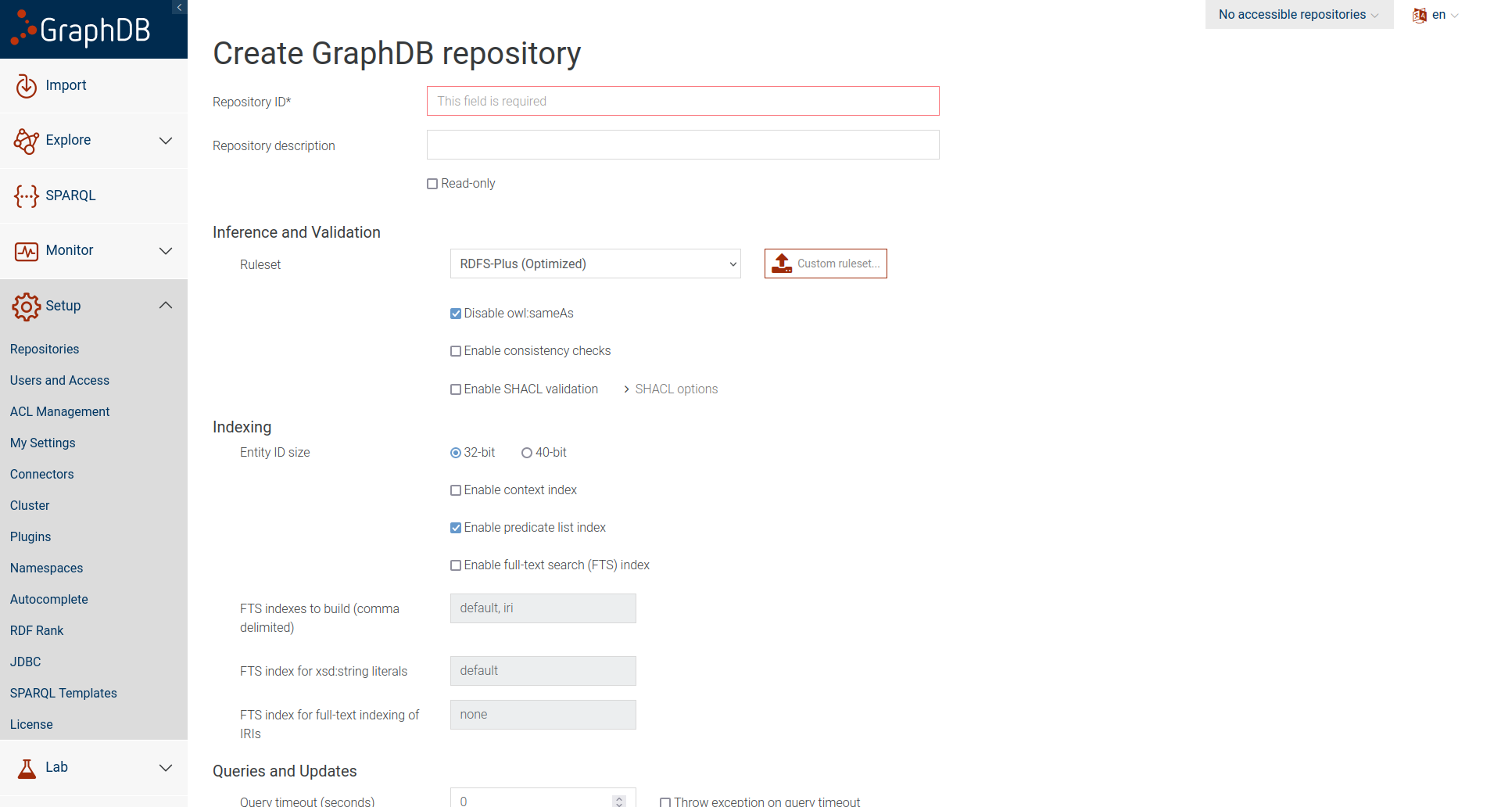Open Namespaces page
1501x807 pixels.
[46, 568]
